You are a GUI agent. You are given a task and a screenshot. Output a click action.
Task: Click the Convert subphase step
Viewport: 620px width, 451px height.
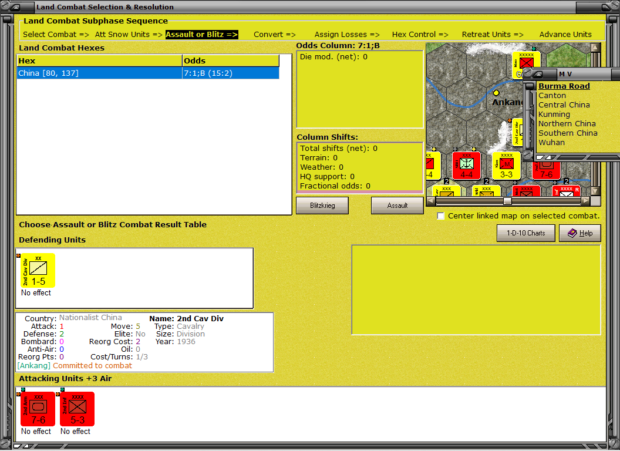click(274, 35)
